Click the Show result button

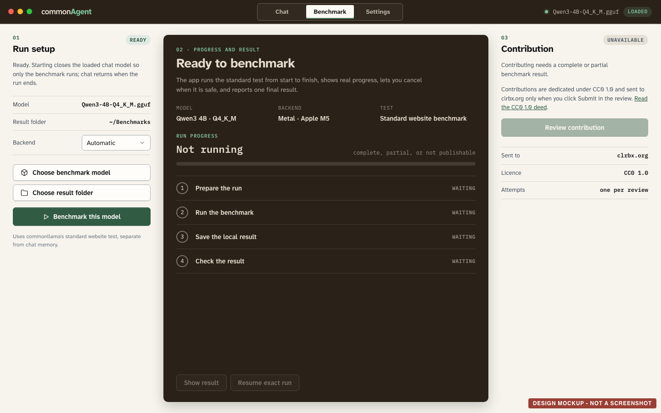tap(202, 383)
